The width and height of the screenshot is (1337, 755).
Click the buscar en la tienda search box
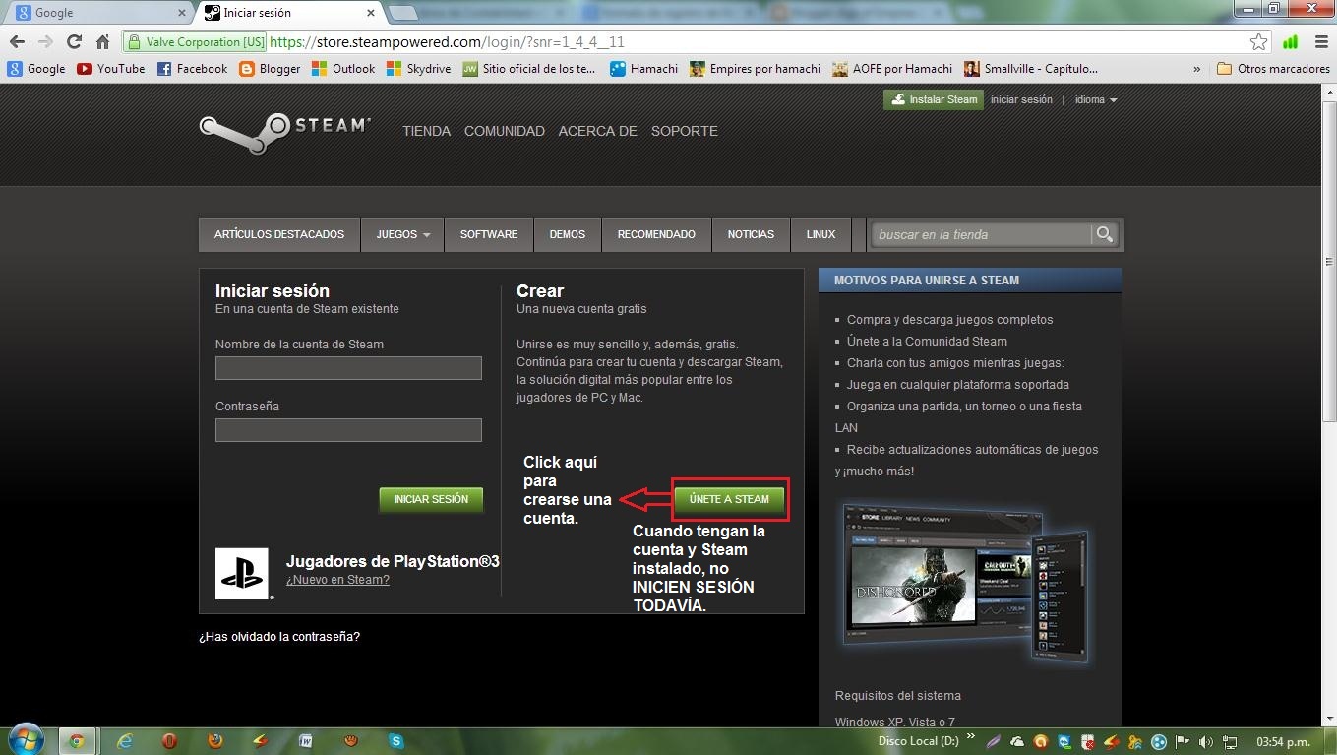coord(982,234)
